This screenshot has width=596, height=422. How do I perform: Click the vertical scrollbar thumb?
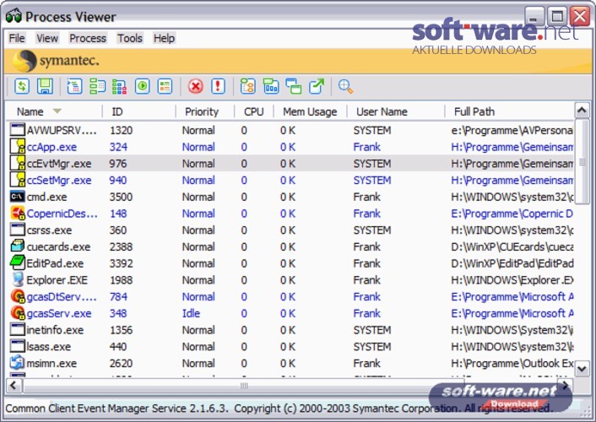(582, 162)
